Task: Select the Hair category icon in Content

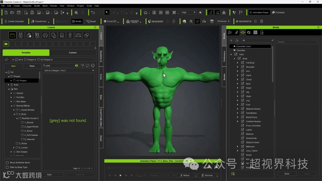Action: coord(45,35)
